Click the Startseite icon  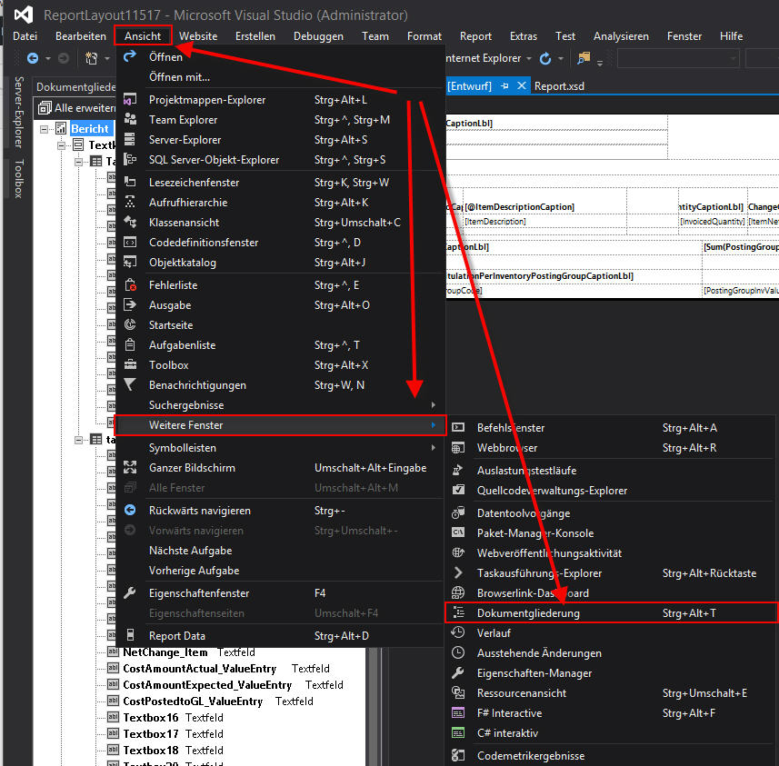coord(130,325)
